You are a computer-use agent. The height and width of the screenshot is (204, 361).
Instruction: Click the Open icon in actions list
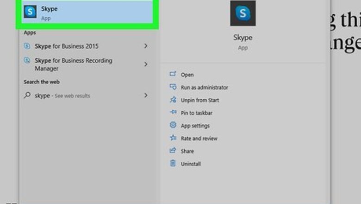[173, 74]
